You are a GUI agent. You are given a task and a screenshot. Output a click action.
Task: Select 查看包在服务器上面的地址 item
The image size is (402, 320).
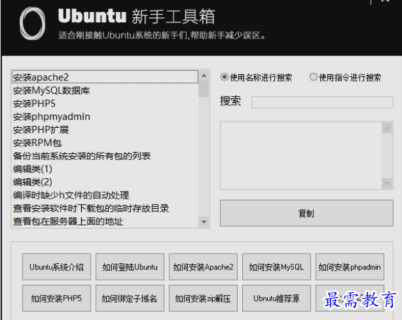coord(105,222)
